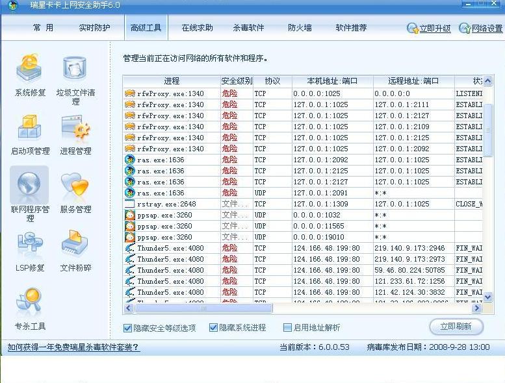Screen dimensions: 505x383
Task: Click CLOSE_W status in rstray.exe row
Action: tap(469, 204)
